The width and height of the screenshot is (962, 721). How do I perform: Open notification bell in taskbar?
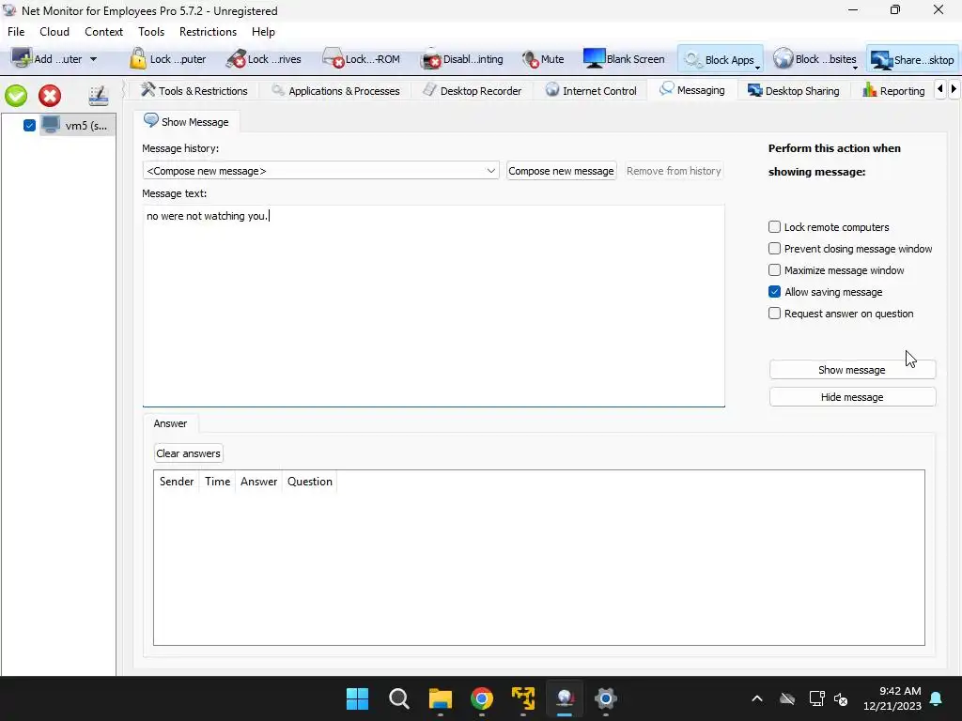click(937, 698)
